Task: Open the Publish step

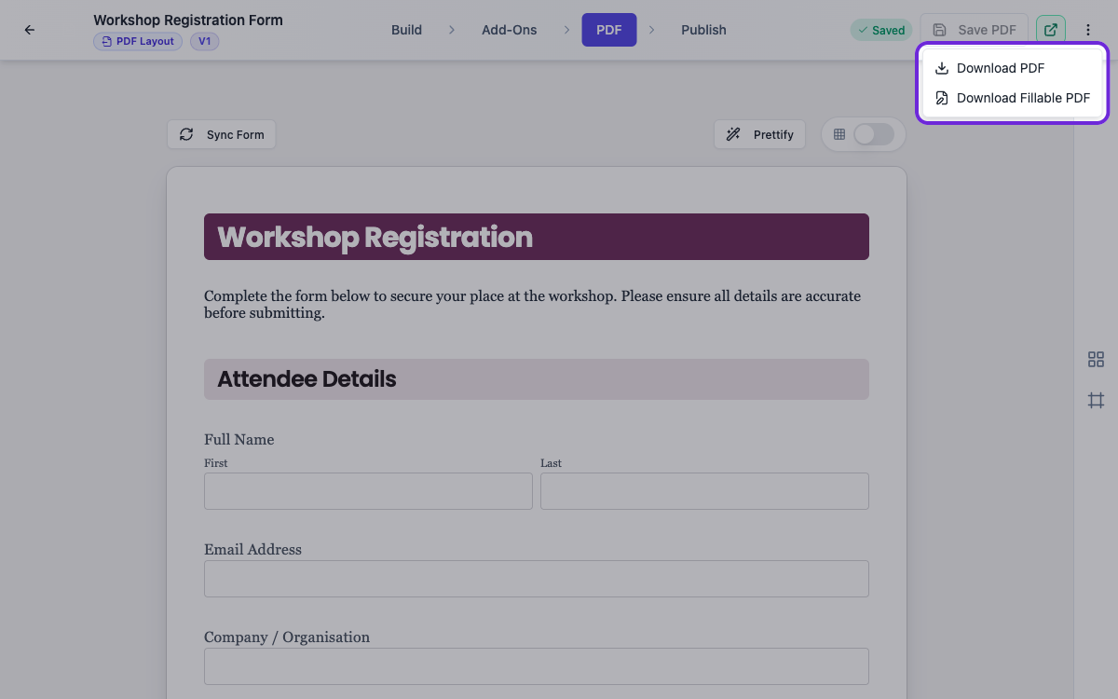Action: pyautogui.click(x=703, y=30)
